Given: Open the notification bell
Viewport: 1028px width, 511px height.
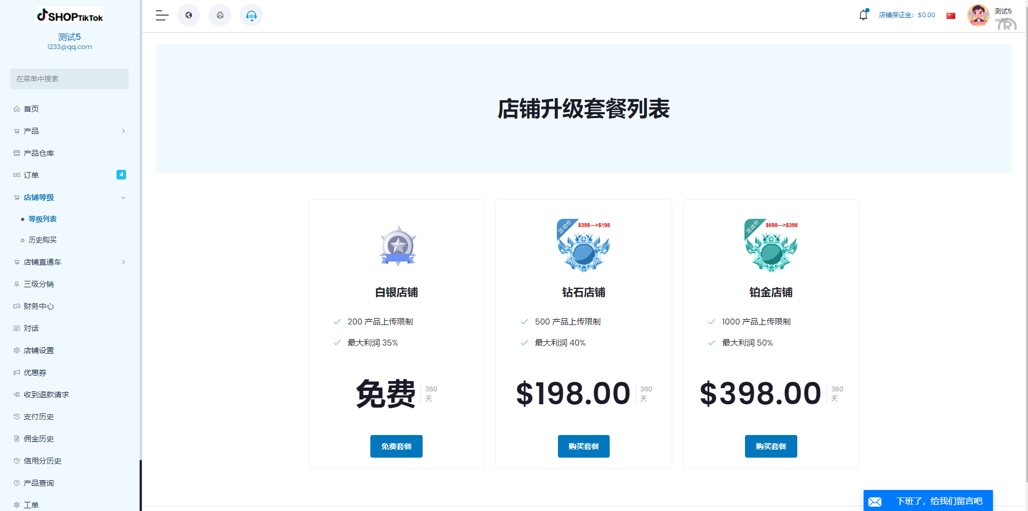Looking at the screenshot, I should tap(863, 15).
